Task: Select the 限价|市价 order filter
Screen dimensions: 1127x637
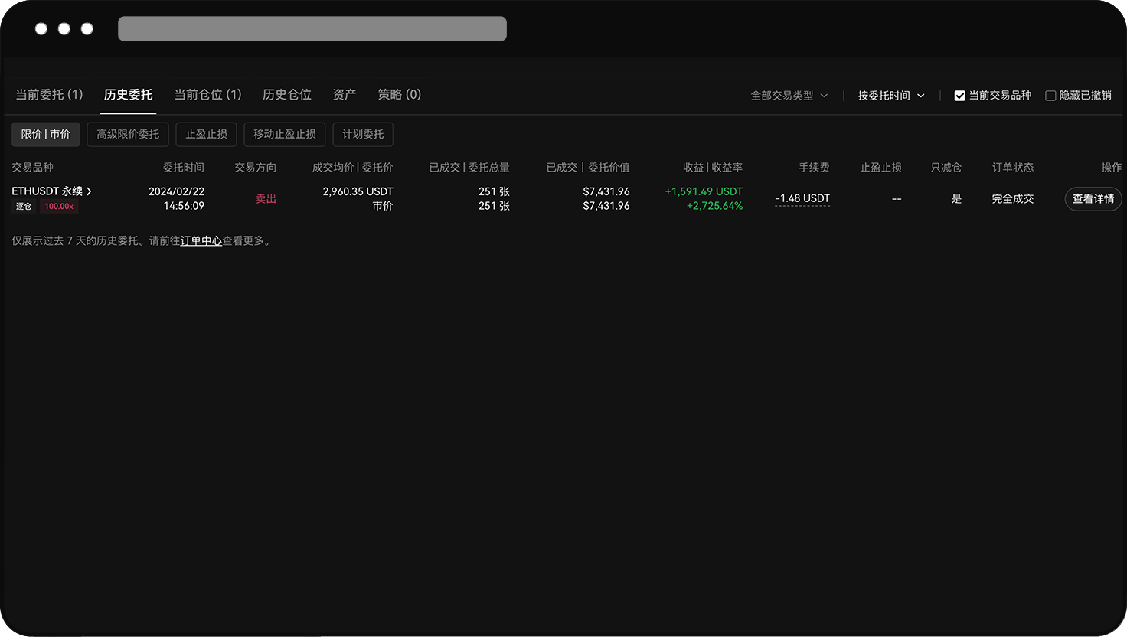Action: [x=45, y=134]
